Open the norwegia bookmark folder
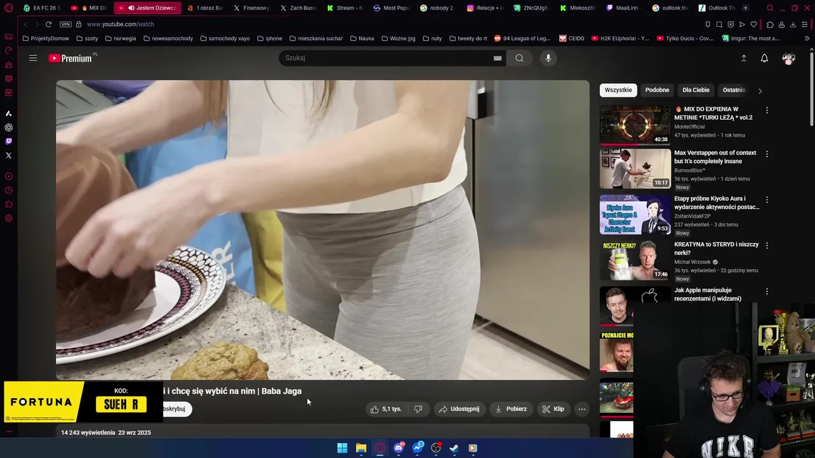Image resolution: width=815 pixels, height=458 pixels. pos(121,38)
